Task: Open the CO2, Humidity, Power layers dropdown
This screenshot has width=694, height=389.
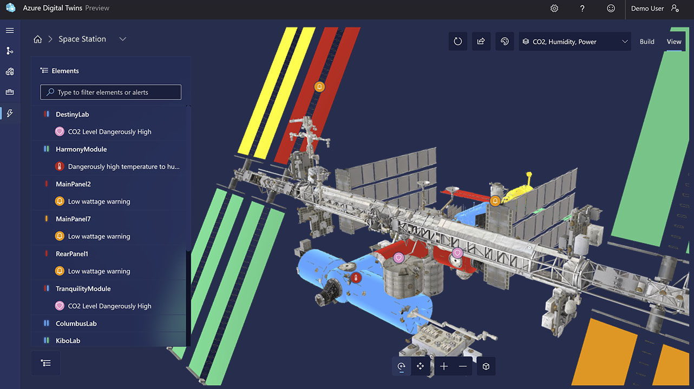Action: click(575, 41)
